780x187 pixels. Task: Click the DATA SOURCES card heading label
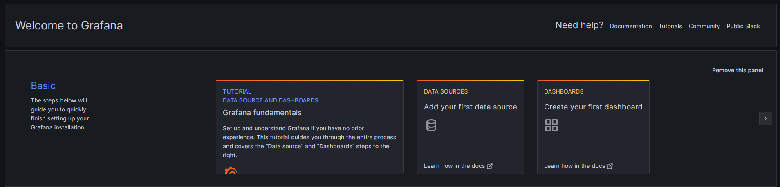(x=446, y=91)
